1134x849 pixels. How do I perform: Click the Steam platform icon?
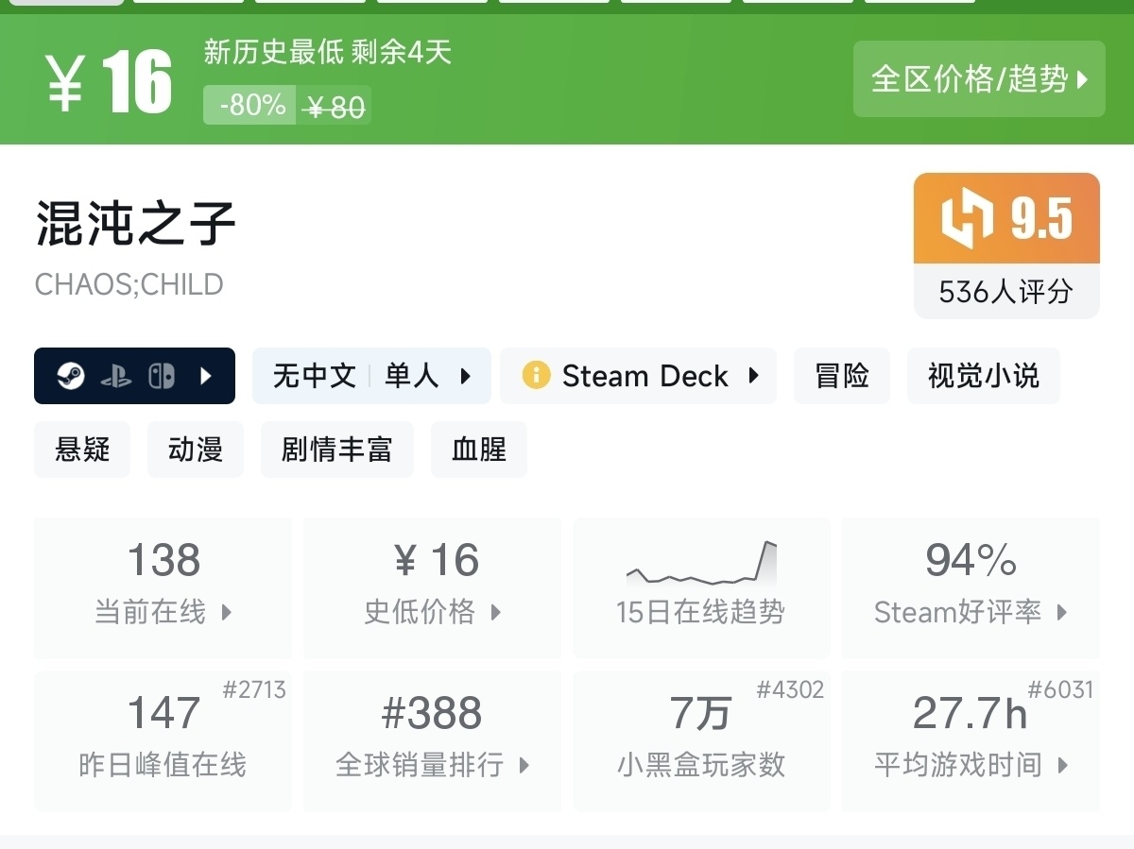point(71,377)
